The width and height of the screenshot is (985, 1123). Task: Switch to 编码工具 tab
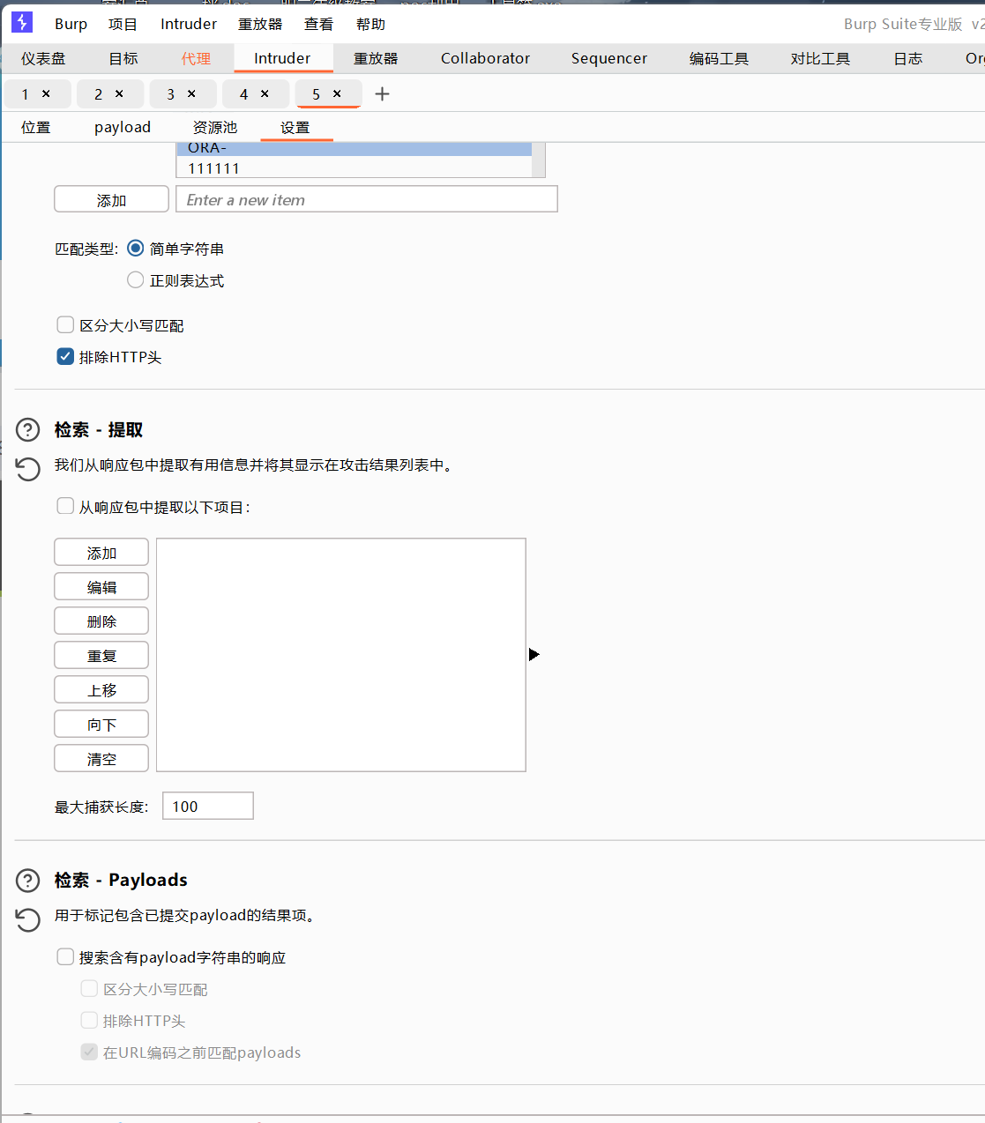click(719, 58)
